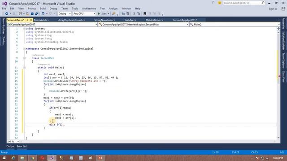Open PowerPoint from the taskbar
The height and width of the screenshot is (161, 287).
(100, 158)
